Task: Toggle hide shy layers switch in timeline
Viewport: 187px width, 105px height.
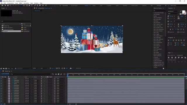Action: tap(56, 74)
